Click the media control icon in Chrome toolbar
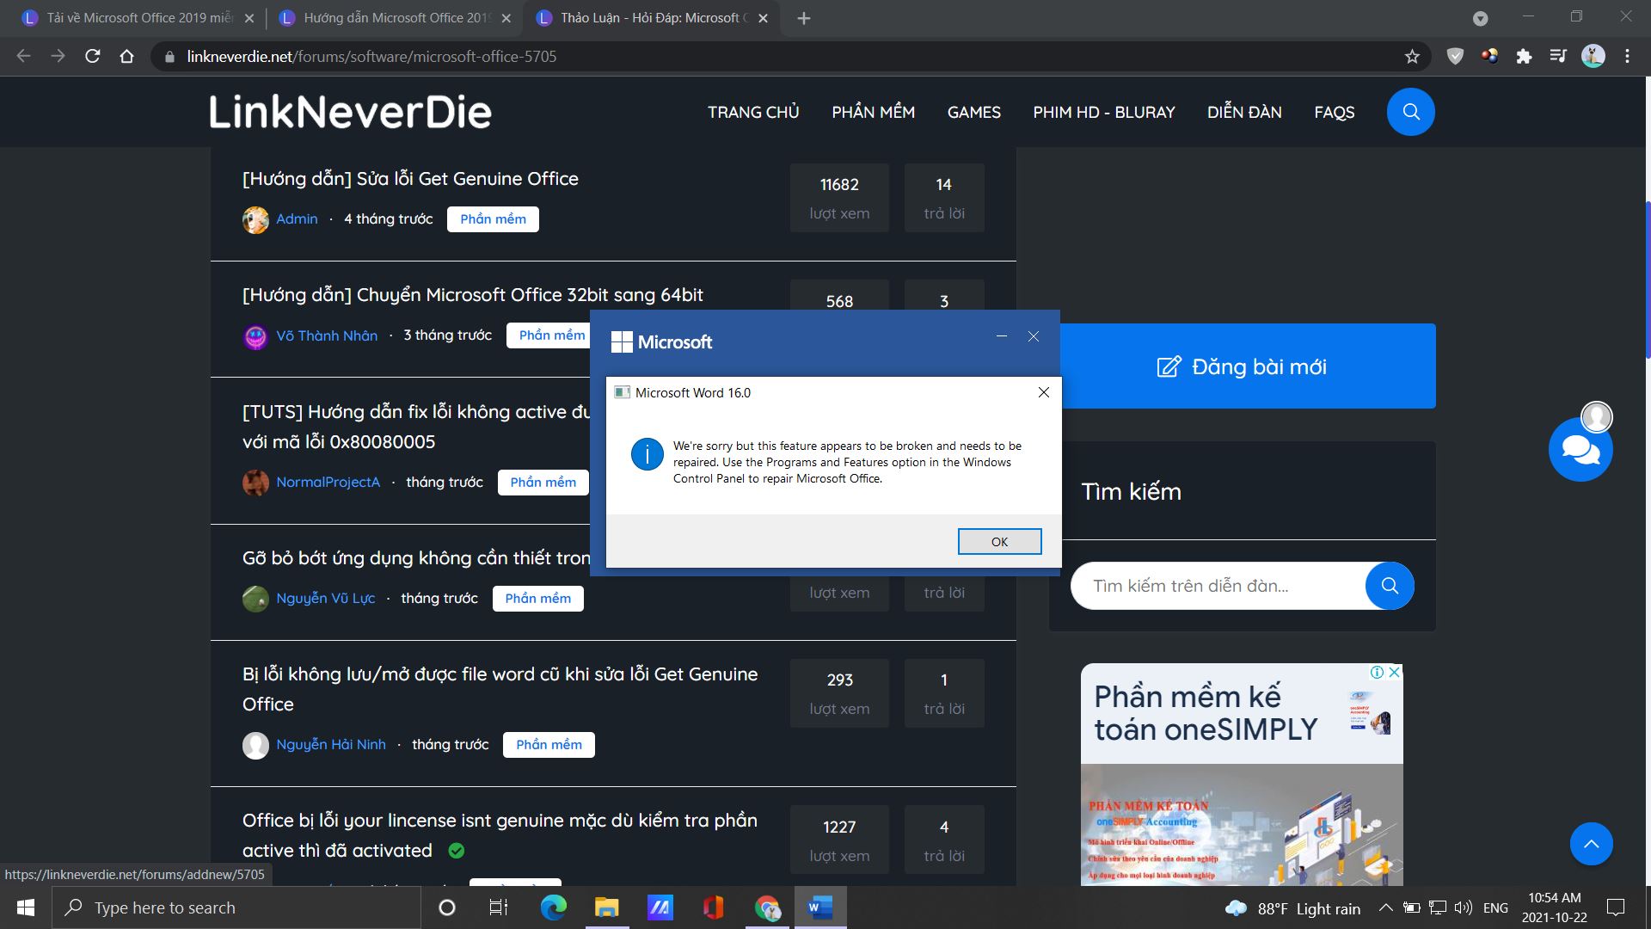Viewport: 1651px width, 929px height. tap(1558, 57)
